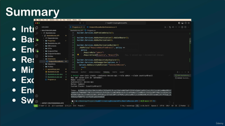Maximize terminal panel with the up chevron
The image size is (225, 126).
point(185,72)
